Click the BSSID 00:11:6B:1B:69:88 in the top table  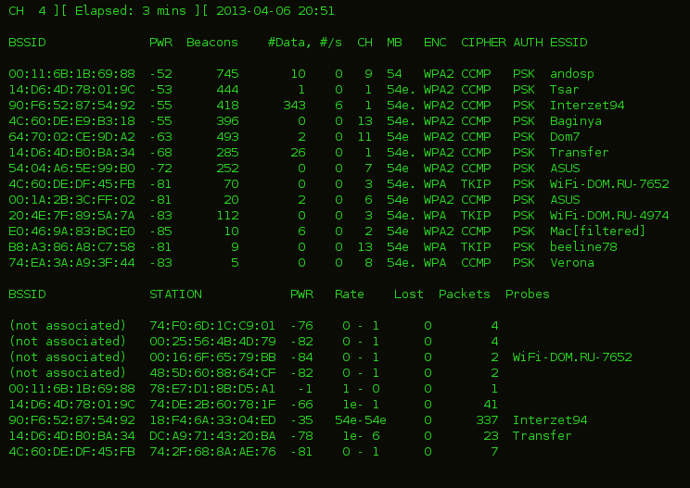click(x=71, y=74)
